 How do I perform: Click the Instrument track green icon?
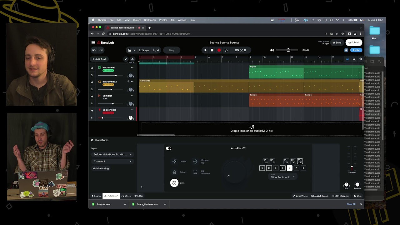tap(100, 67)
